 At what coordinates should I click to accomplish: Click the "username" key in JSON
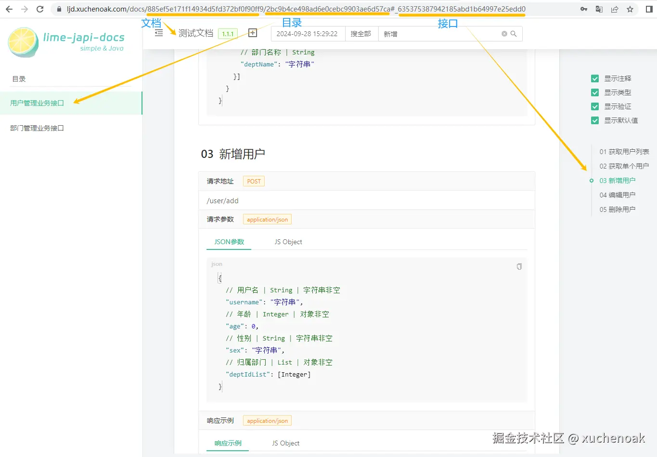point(244,302)
